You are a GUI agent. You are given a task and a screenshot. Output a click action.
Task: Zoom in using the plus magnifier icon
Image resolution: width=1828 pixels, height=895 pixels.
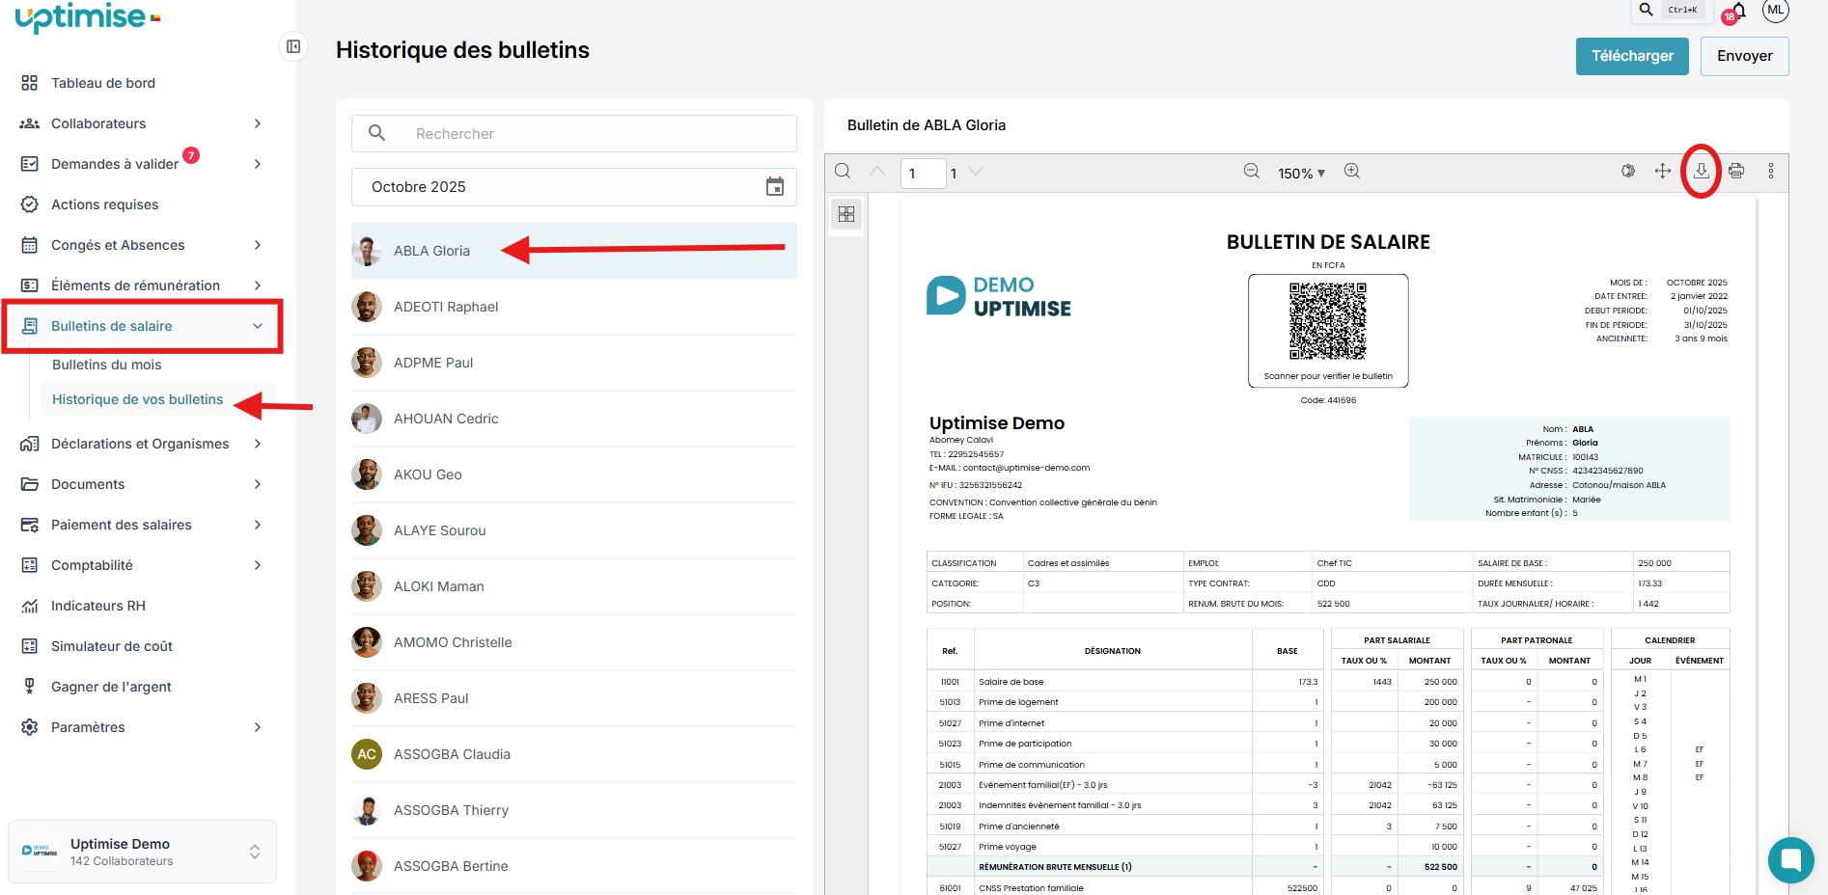(1352, 171)
